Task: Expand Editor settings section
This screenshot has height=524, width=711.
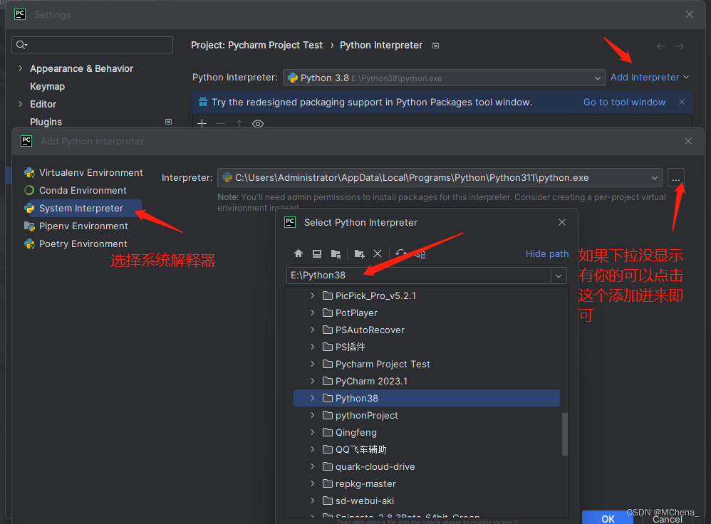Action: click(x=20, y=104)
